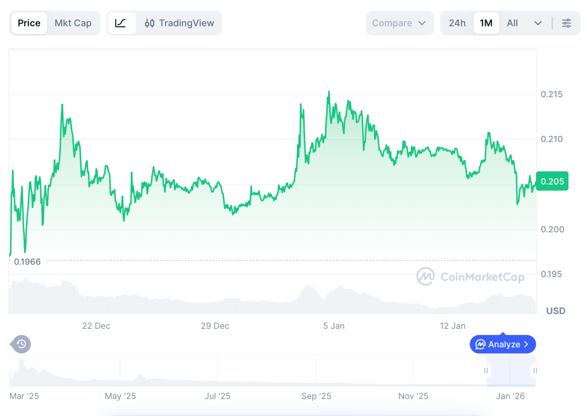Switch to the Mkt Cap view

[73, 23]
